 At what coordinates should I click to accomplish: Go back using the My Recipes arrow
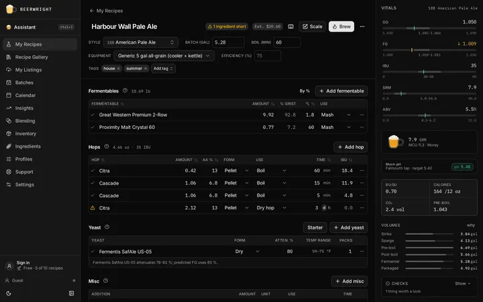(91, 11)
